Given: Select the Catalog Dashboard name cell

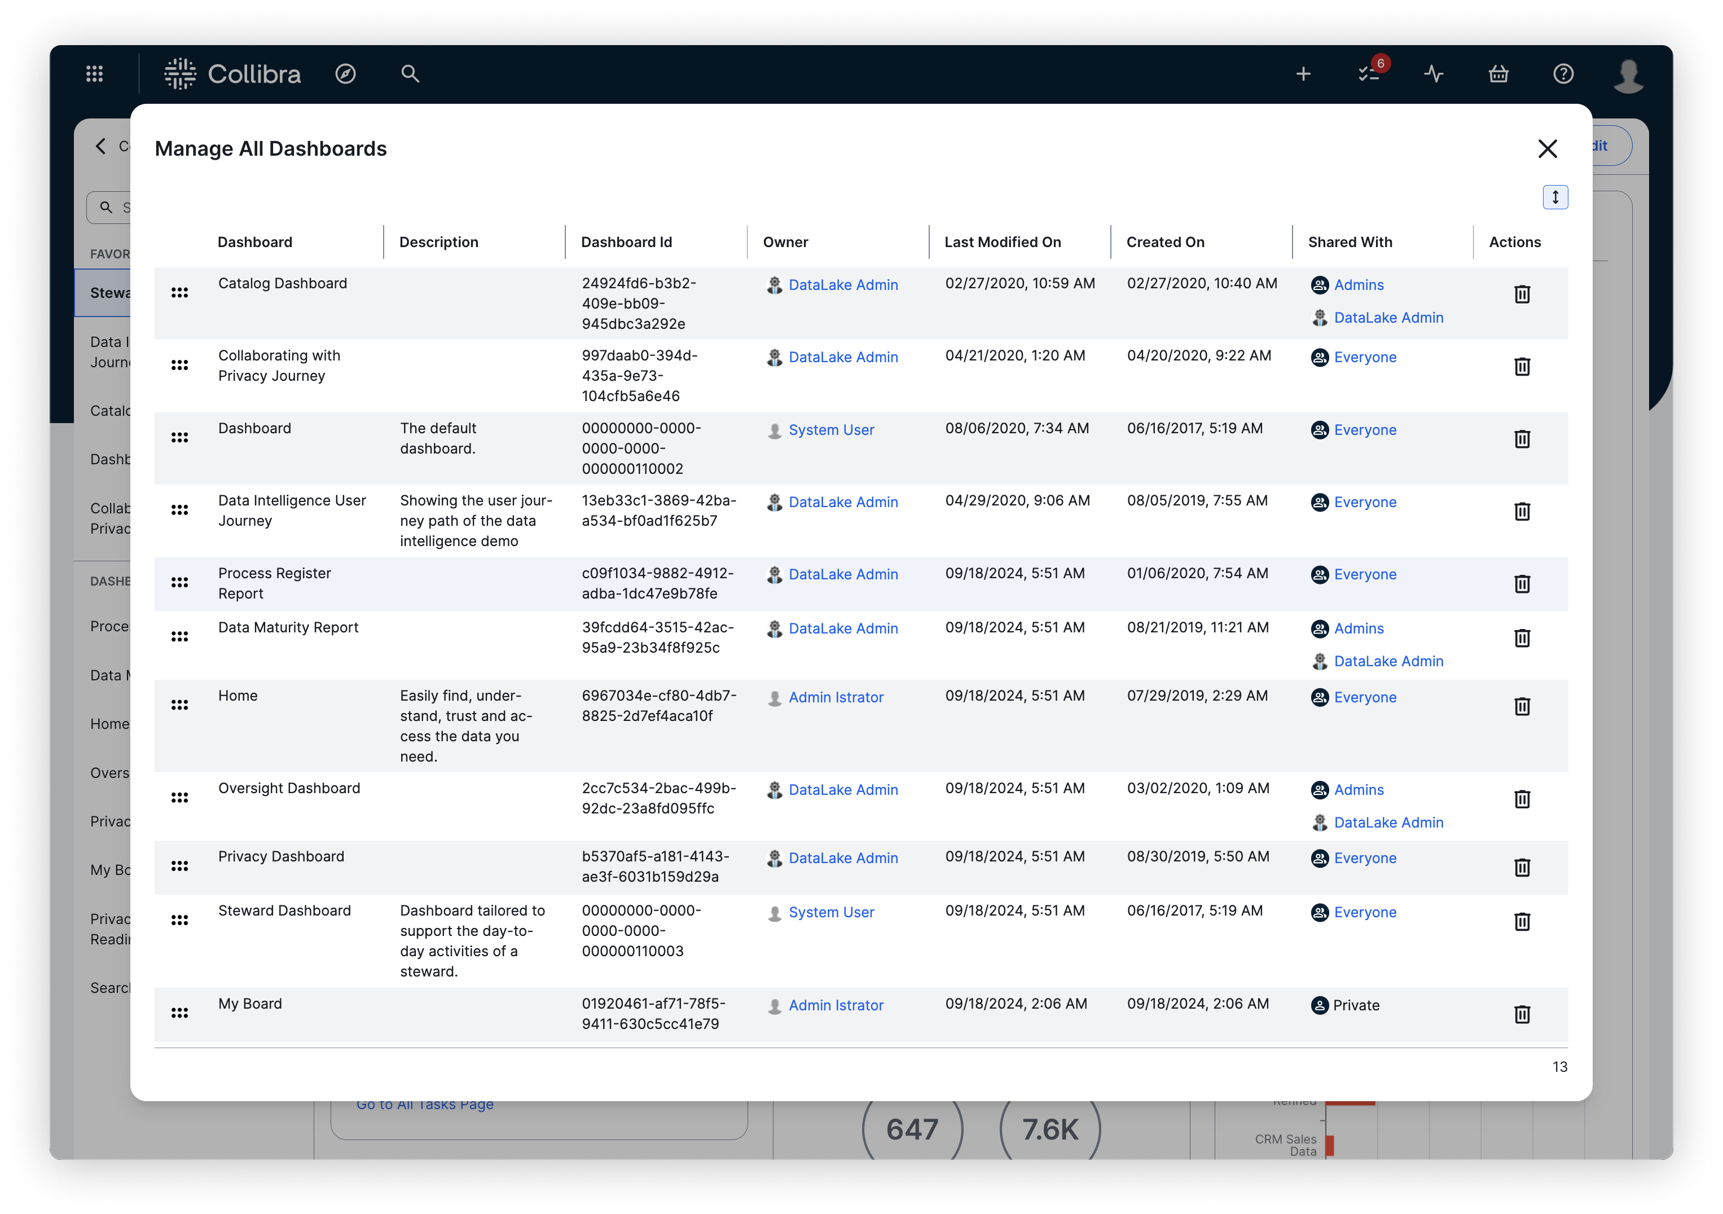Looking at the screenshot, I should (x=282, y=284).
